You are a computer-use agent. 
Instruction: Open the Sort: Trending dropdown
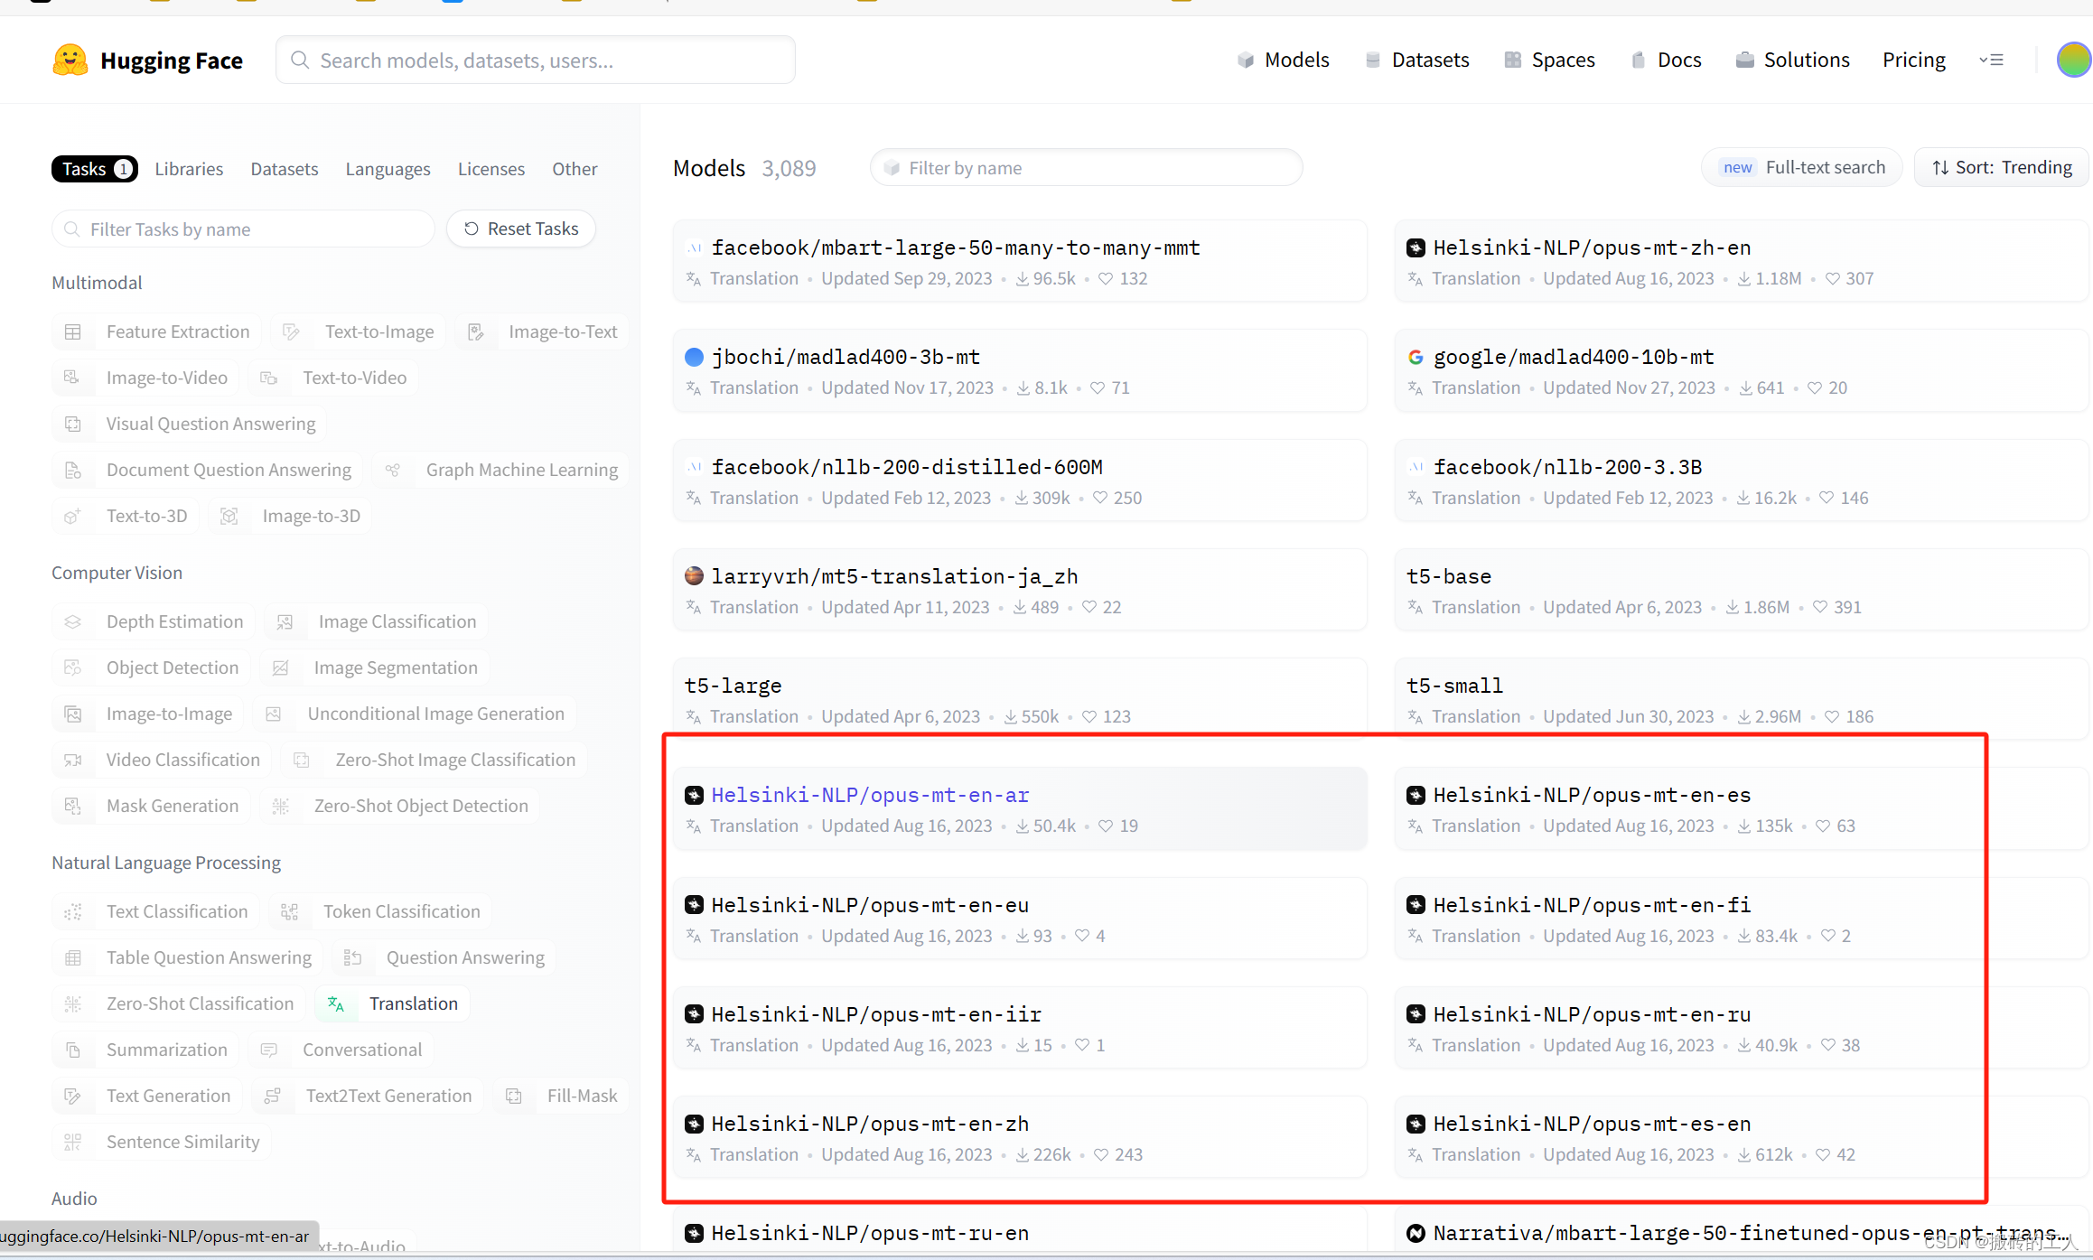tap(2001, 168)
